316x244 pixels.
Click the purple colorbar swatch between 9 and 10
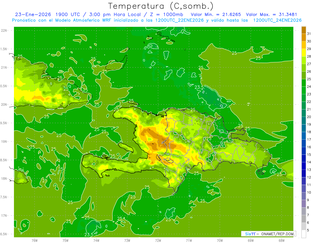click(x=304, y=196)
